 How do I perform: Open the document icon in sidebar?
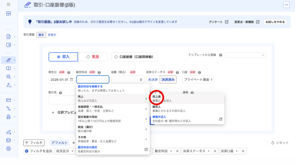[8, 37]
